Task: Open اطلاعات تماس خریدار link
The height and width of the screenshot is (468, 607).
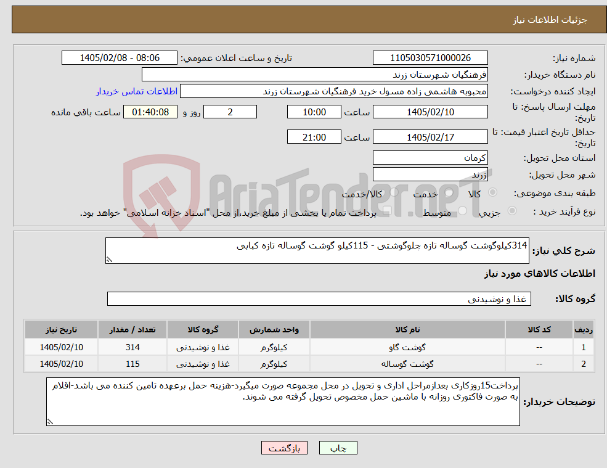Action: click(x=137, y=91)
